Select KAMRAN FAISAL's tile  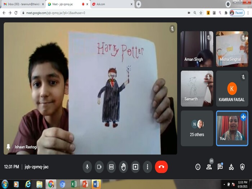(x=232, y=89)
